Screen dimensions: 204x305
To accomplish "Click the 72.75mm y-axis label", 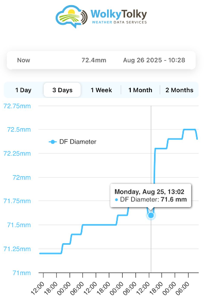I will [17, 106].
